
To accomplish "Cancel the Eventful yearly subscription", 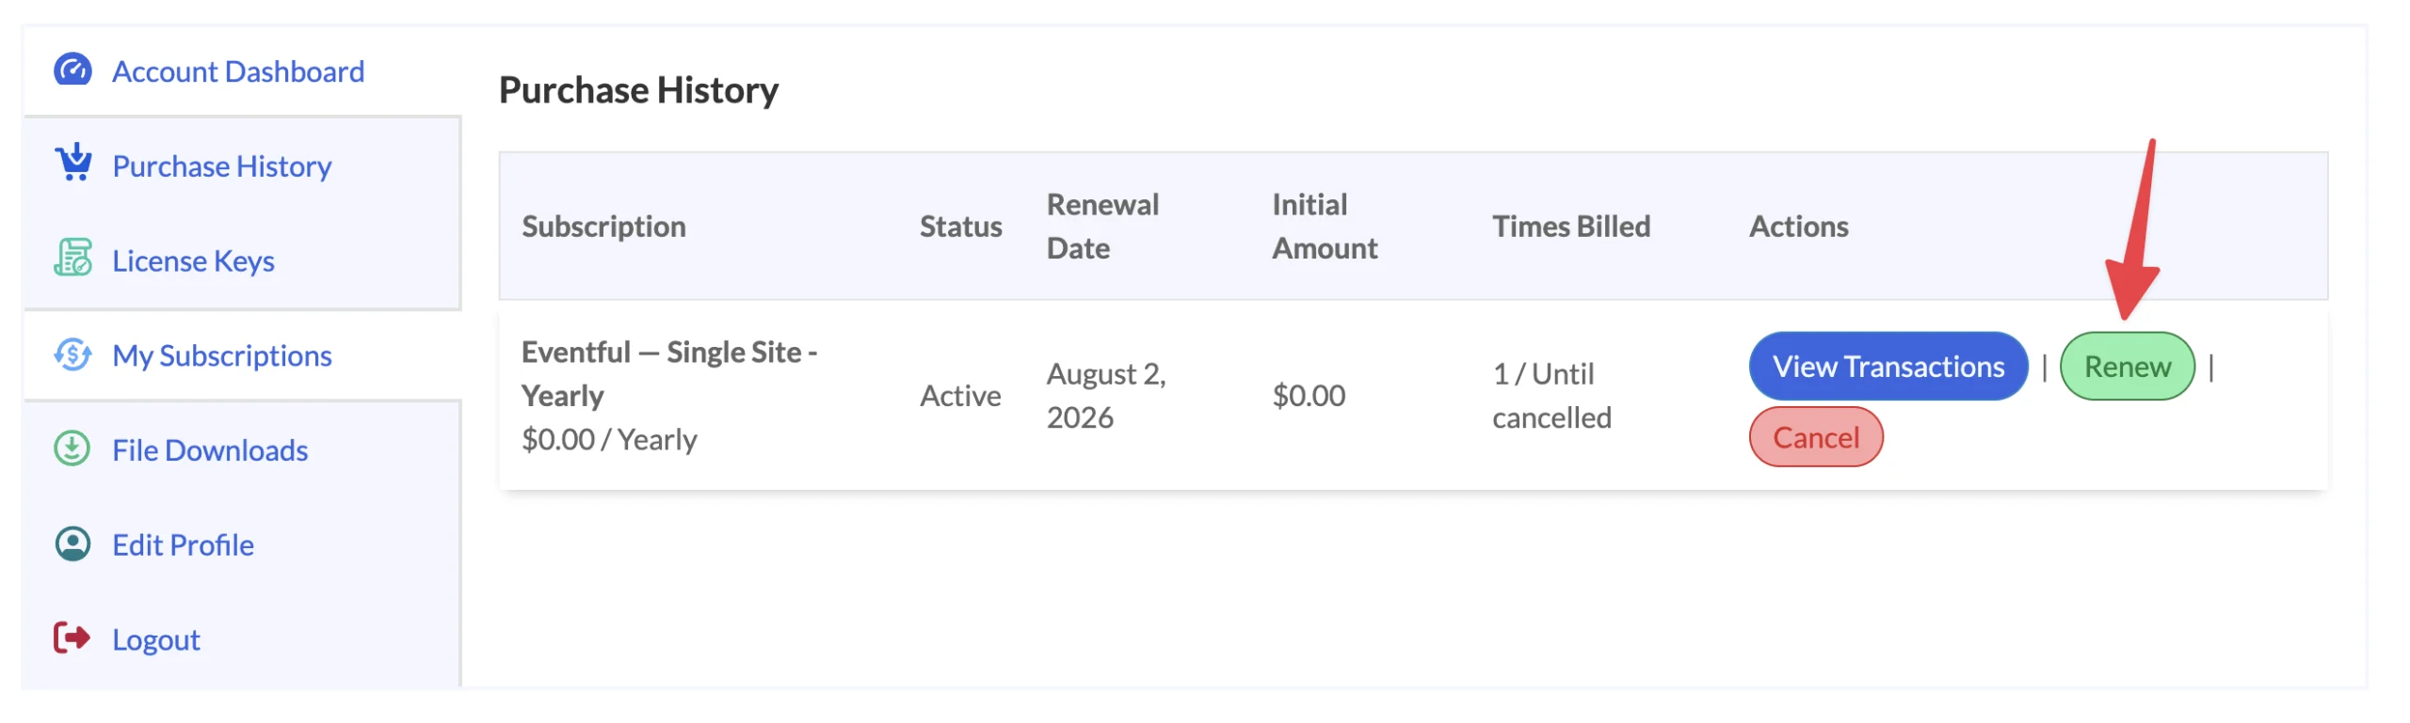I will pyautogui.click(x=1815, y=437).
